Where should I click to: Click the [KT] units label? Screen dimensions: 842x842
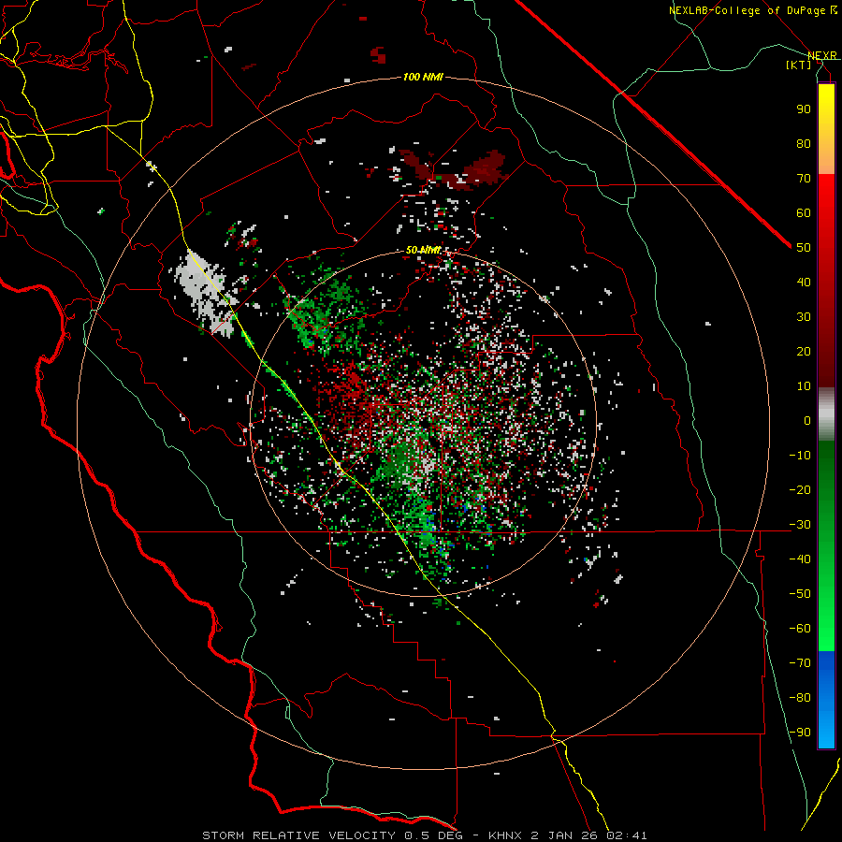pos(799,65)
